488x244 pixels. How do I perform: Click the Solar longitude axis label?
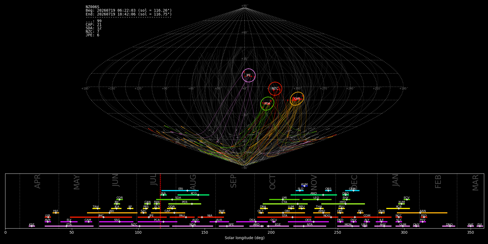pos(245,238)
